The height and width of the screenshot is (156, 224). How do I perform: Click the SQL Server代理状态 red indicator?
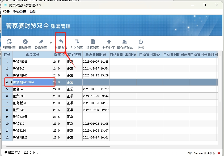pos(219,153)
